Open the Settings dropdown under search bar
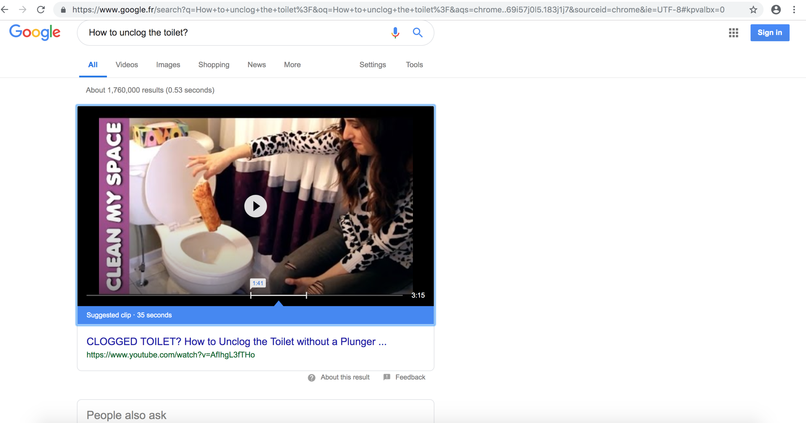806x423 pixels. pos(372,65)
